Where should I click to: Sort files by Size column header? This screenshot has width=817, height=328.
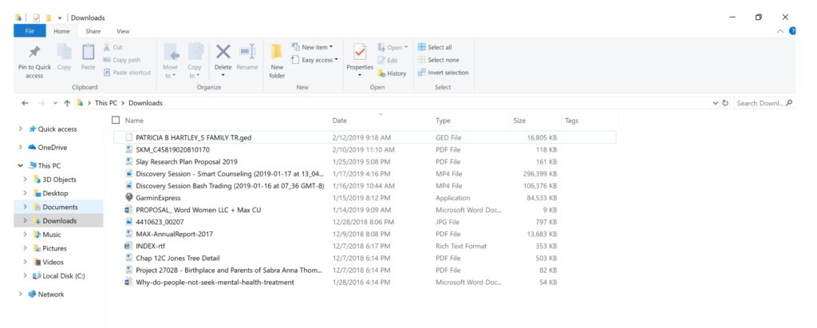pos(519,120)
